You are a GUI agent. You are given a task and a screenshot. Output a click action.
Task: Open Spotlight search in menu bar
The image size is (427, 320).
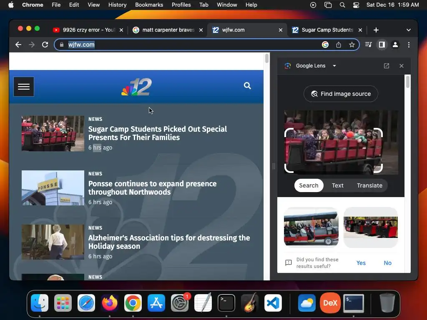pos(342,5)
